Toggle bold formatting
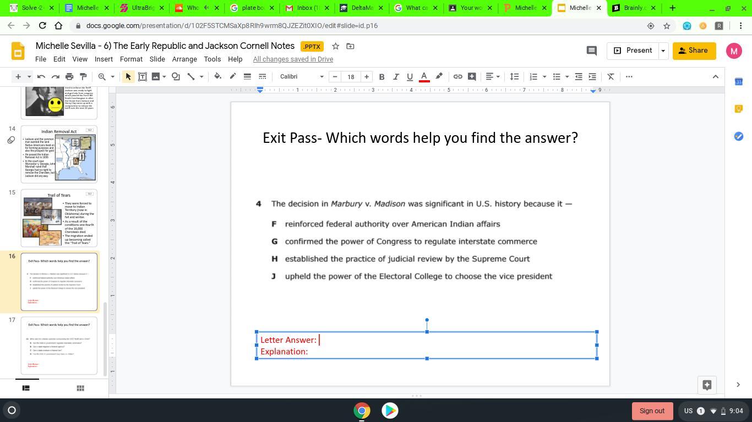 [382, 76]
